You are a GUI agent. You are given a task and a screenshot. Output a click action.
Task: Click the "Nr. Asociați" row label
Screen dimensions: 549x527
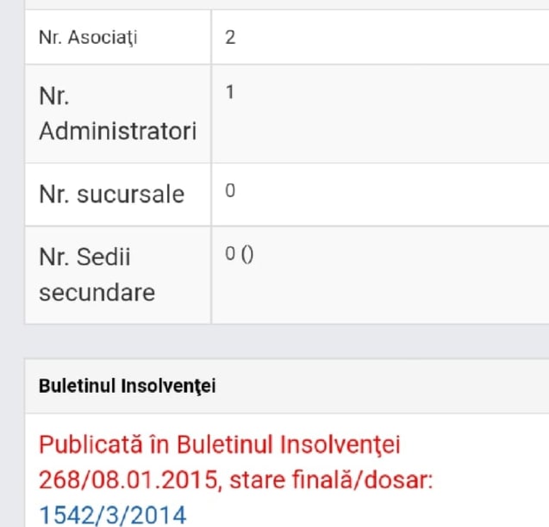[x=88, y=38]
